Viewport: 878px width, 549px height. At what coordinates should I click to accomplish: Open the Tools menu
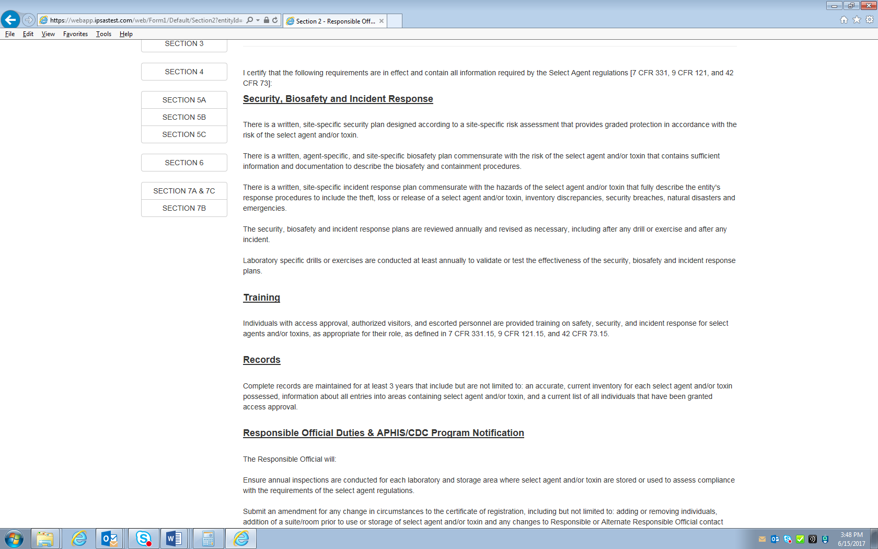tap(103, 34)
